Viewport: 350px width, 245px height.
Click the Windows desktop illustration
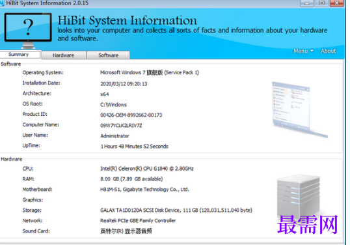(x=299, y=109)
